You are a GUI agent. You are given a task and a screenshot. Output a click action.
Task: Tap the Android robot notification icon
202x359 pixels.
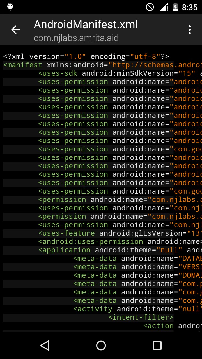tap(10, 7)
